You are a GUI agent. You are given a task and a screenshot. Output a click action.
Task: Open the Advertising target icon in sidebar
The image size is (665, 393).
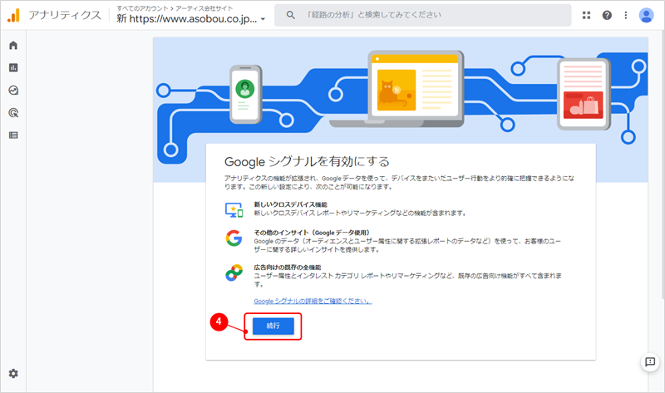click(x=13, y=113)
